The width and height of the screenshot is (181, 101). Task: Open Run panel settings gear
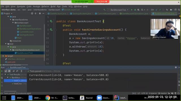pyautogui.click(x=176, y=67)
